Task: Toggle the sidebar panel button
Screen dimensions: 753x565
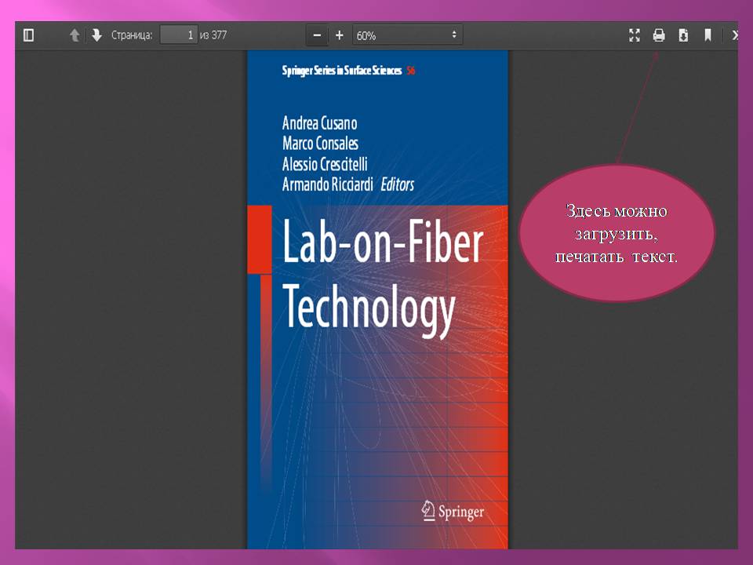Action: coord(29,35)
